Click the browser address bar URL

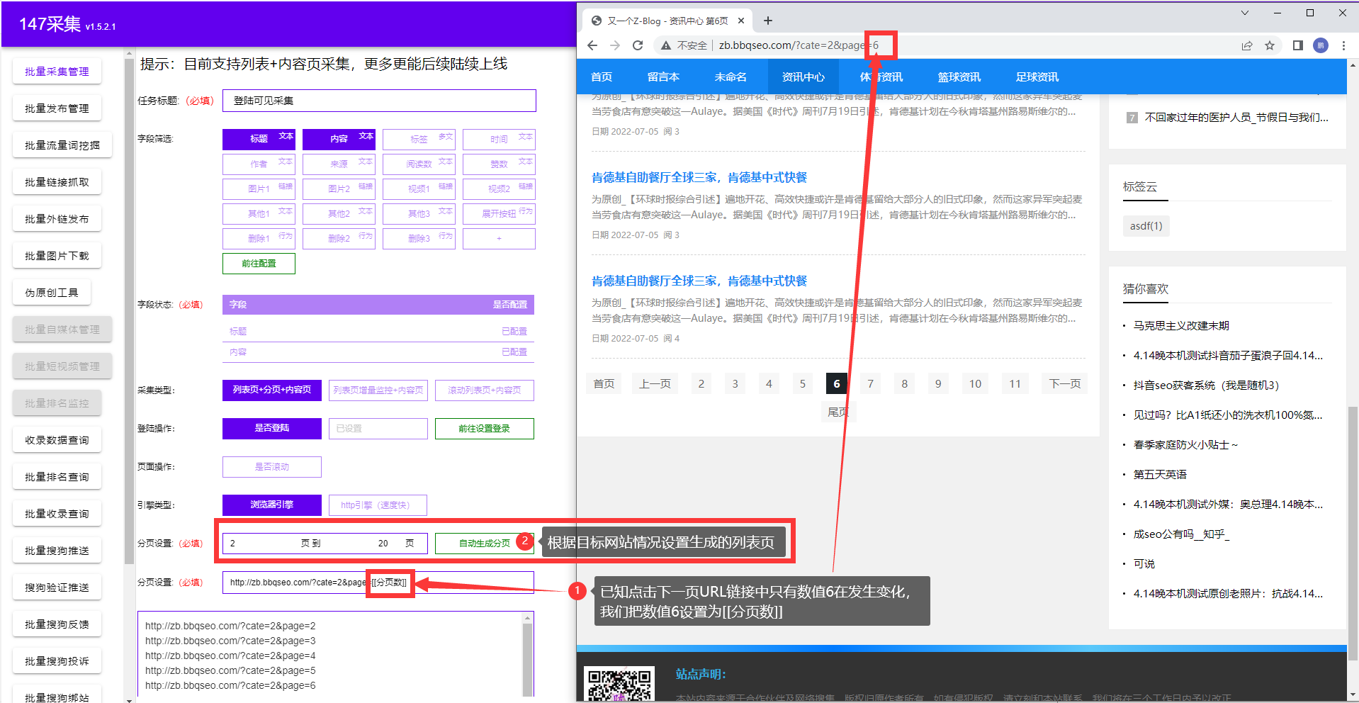(x=799, y=45)
